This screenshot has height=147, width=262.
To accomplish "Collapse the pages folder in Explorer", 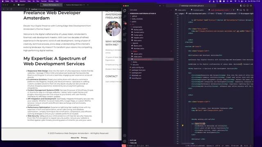I will click(135, 51).
